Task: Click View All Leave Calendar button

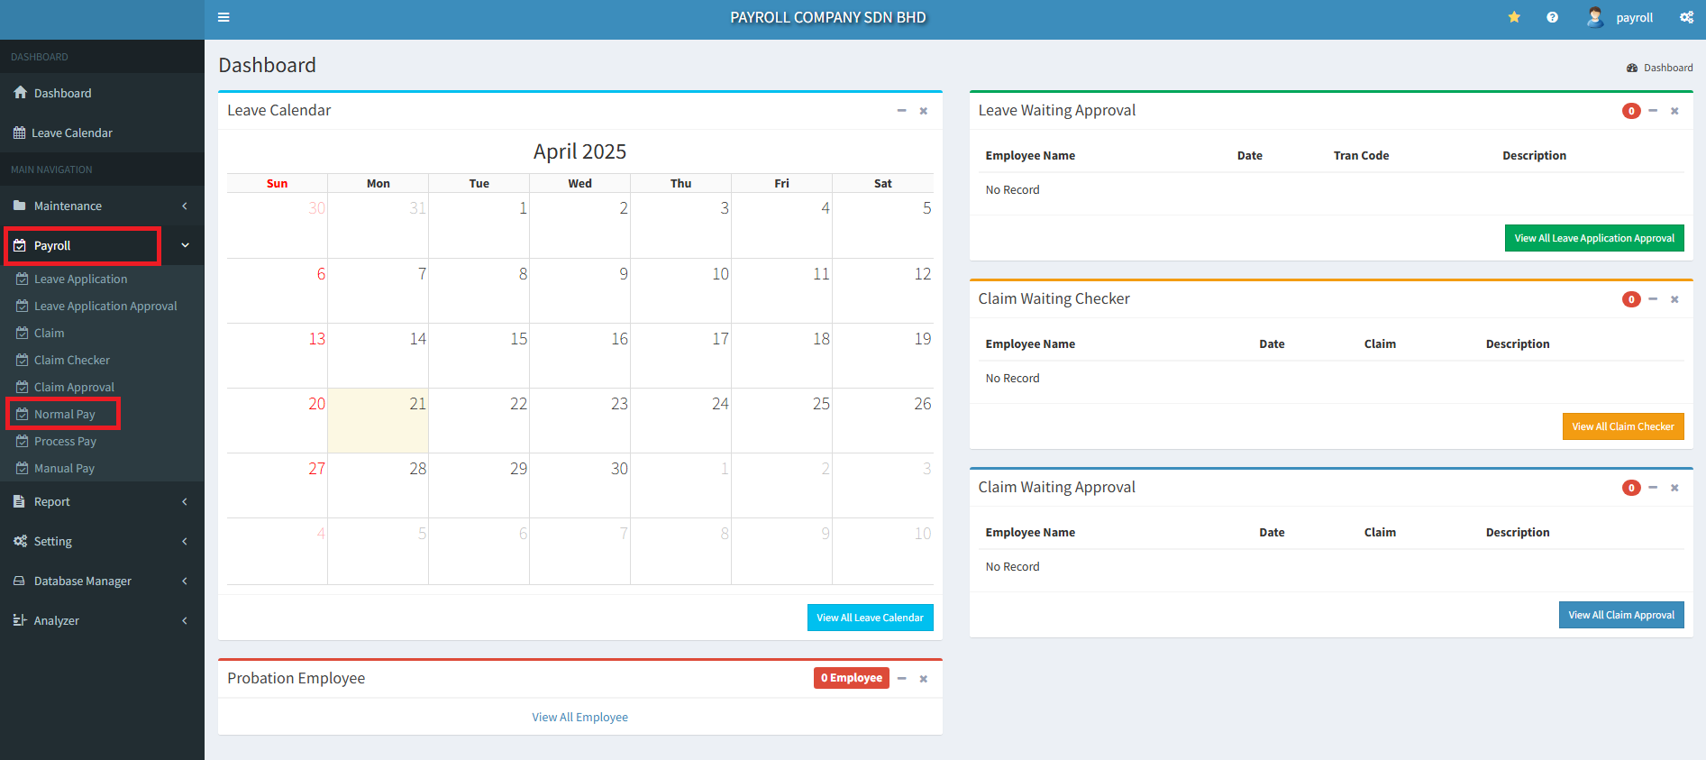Action: pyautogui.click(x=870, y=618)
